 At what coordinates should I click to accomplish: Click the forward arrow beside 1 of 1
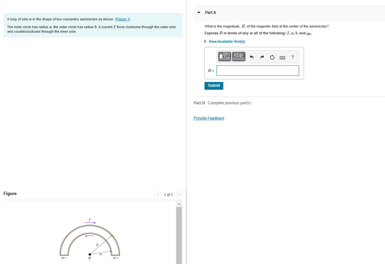point(179,194)
